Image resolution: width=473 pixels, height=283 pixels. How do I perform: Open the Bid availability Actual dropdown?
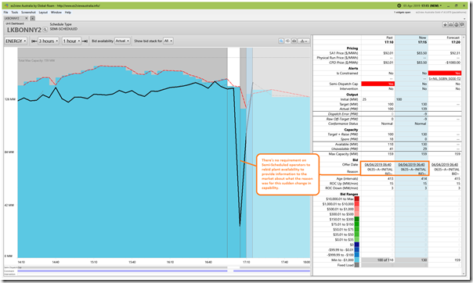tap(122, 41)
